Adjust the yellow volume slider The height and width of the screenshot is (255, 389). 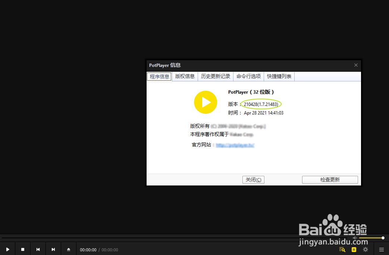[x=371, y=238]
